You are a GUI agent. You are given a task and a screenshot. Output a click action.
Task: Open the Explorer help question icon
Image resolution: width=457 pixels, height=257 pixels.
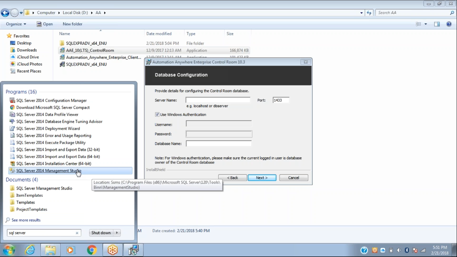pos(449,24)
